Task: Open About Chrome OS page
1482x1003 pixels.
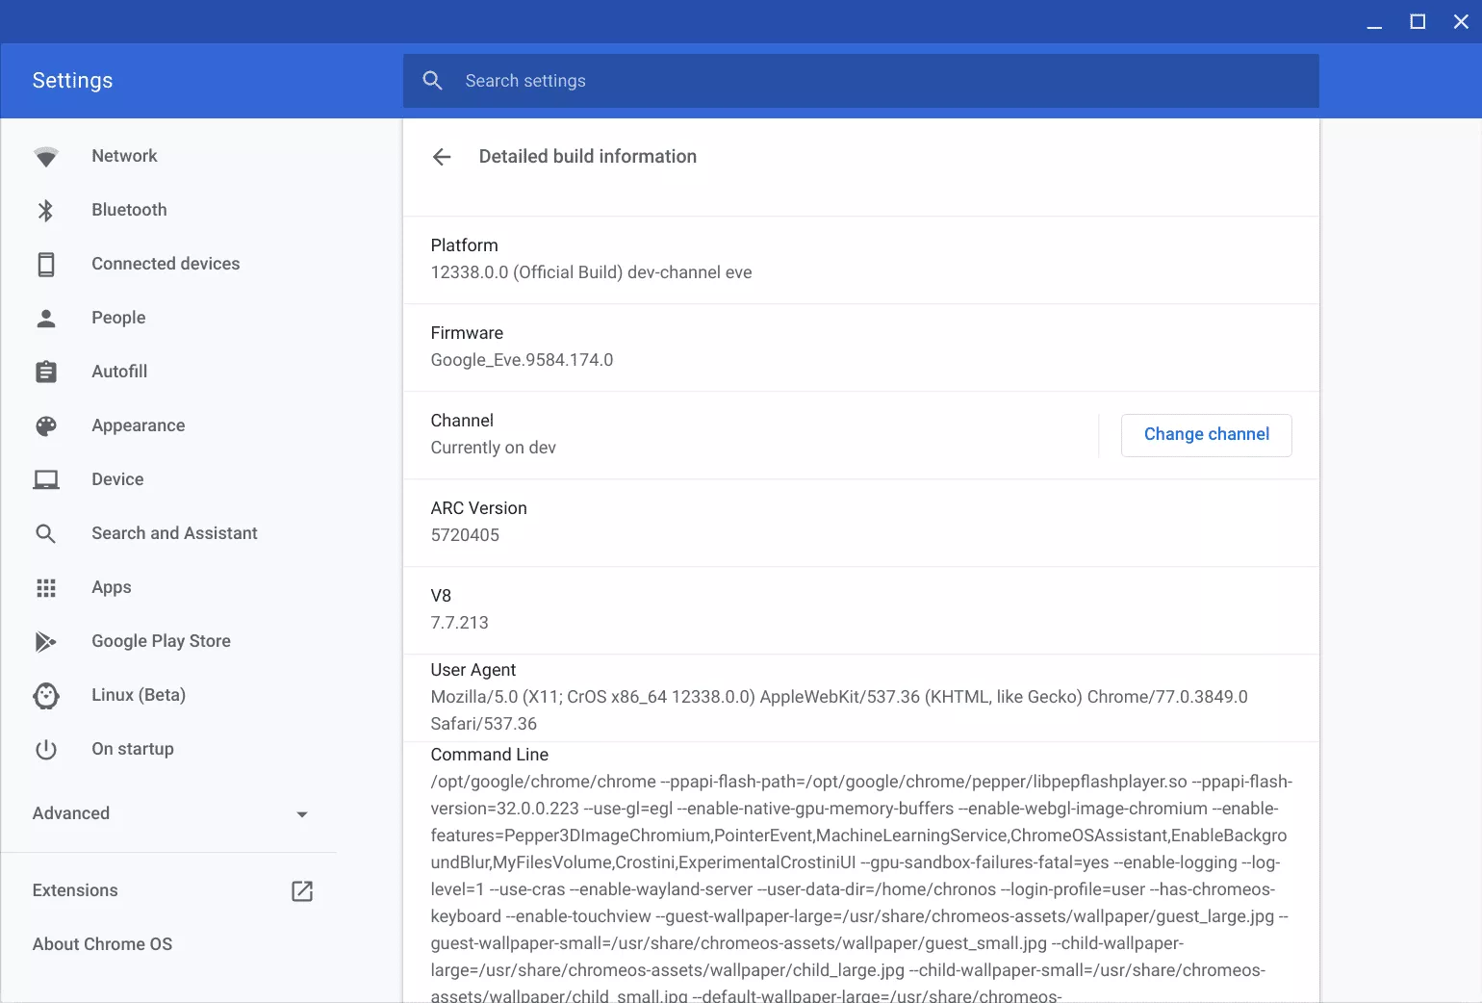Action: pyautogui.click(x=103, y=944)
